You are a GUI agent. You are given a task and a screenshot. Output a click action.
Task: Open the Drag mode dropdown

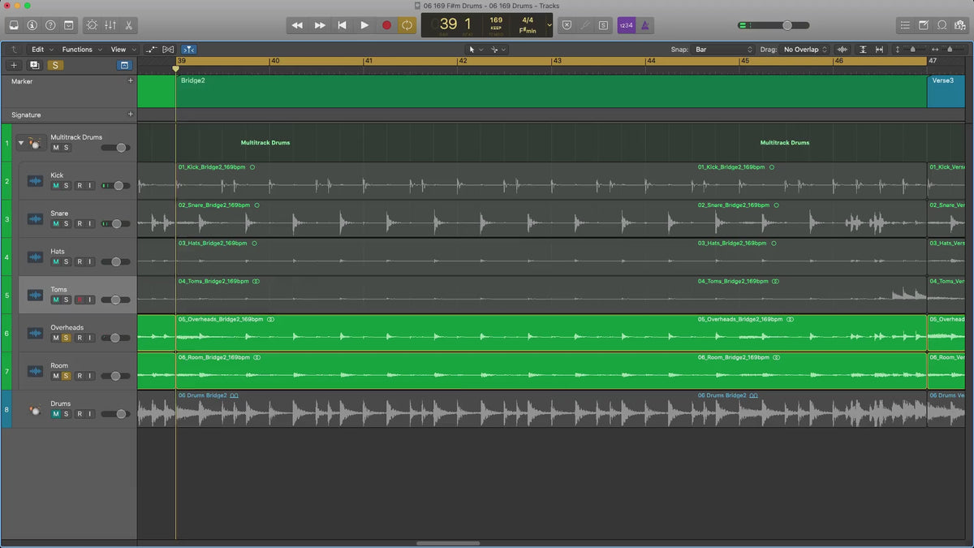click(805, 50)
